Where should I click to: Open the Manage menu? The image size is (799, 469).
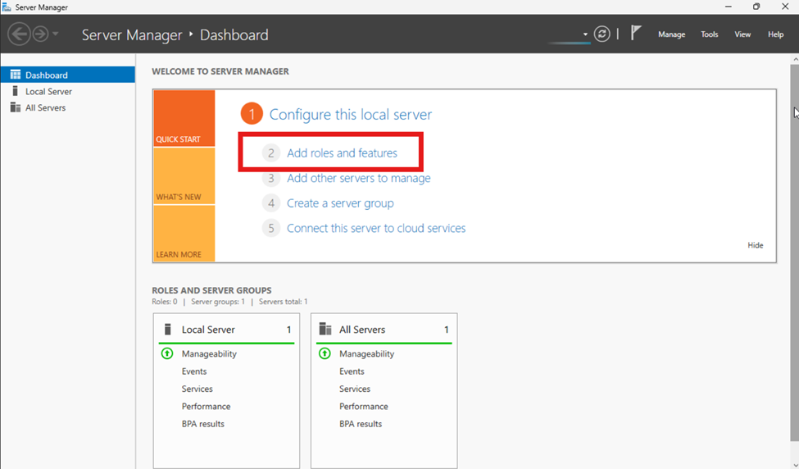click(x=671, y=34)
